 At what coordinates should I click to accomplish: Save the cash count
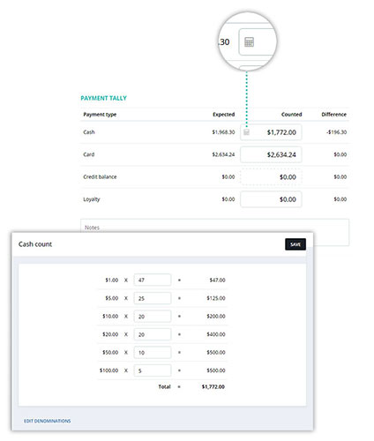click(x=295, y=244)
